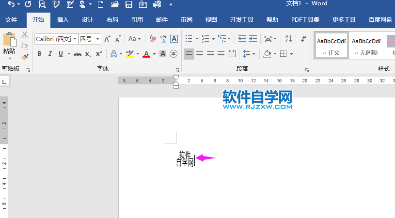Click the tab selector L button beside ruler
395x218 pixels.
pos(4,82)
